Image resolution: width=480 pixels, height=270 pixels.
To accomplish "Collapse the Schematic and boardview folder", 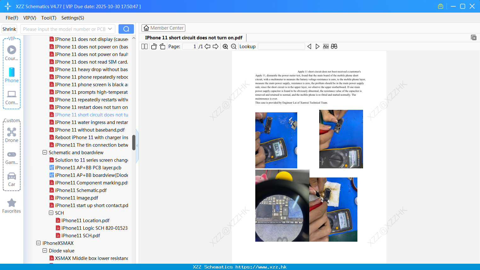I will coord(45,152).
